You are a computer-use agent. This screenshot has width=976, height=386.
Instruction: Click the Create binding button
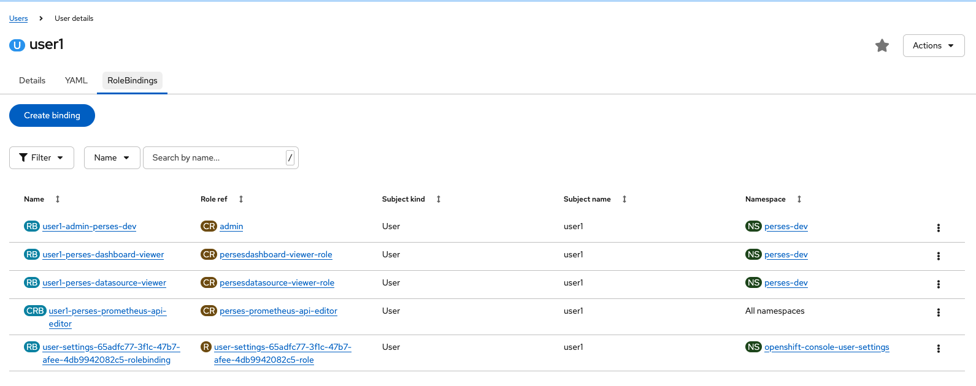52,115
